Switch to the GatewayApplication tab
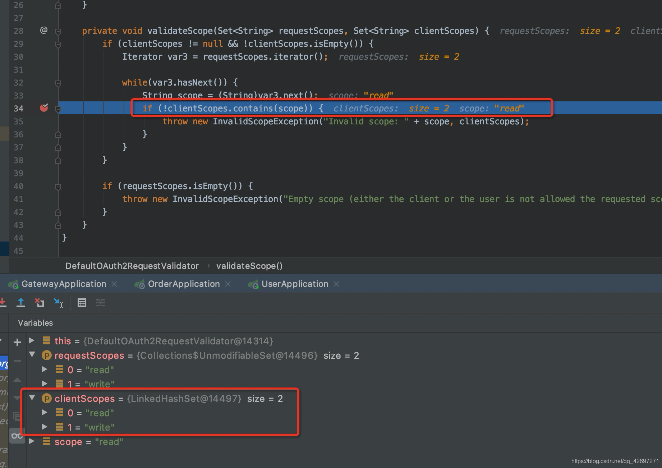662x468 pixels. [64, 284]
